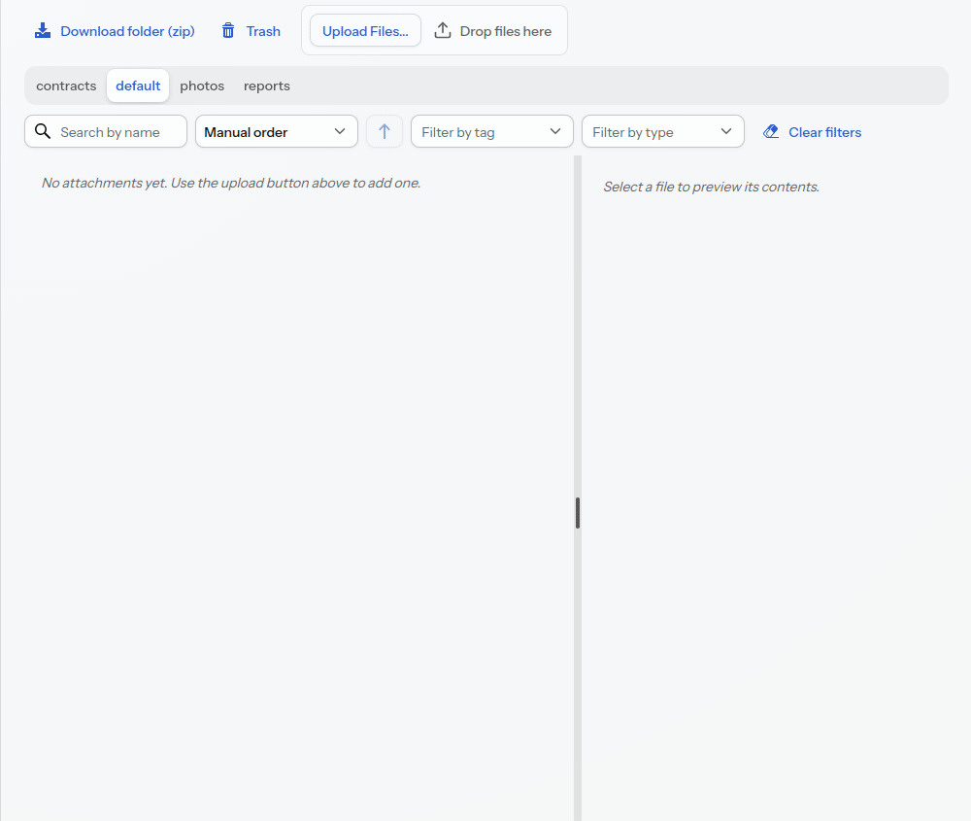This screenshot has height=821, width=971.
Task: Open the Manual order sort dropdown
Action: [x=277, y=131]
